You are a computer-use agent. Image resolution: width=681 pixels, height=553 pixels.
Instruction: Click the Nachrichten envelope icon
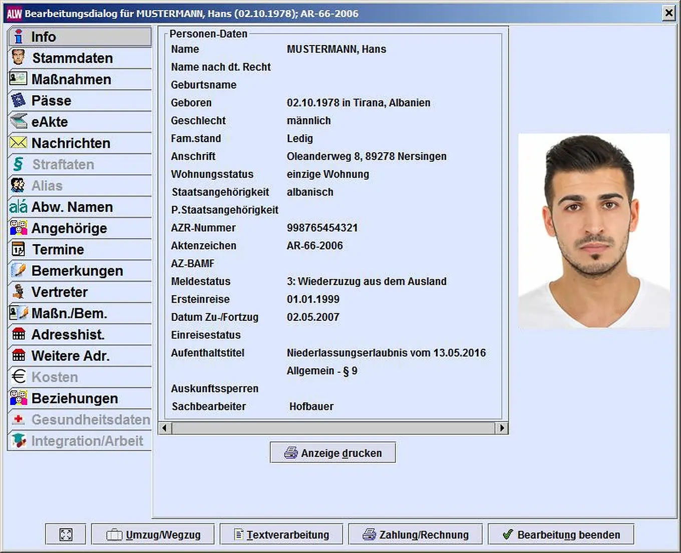coord(19,143)
